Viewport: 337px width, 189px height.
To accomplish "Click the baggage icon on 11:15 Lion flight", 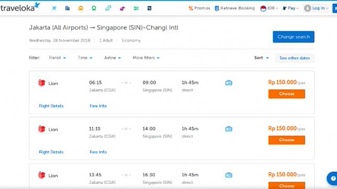I will click(229, 129).
